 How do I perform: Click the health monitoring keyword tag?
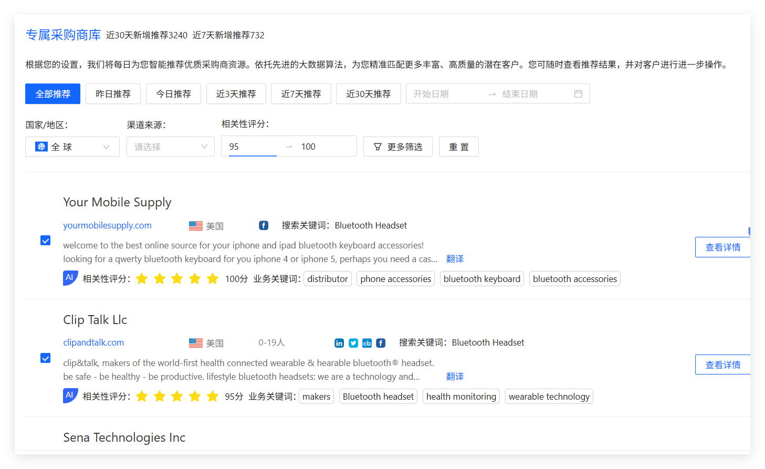click(x=461, y=397)
